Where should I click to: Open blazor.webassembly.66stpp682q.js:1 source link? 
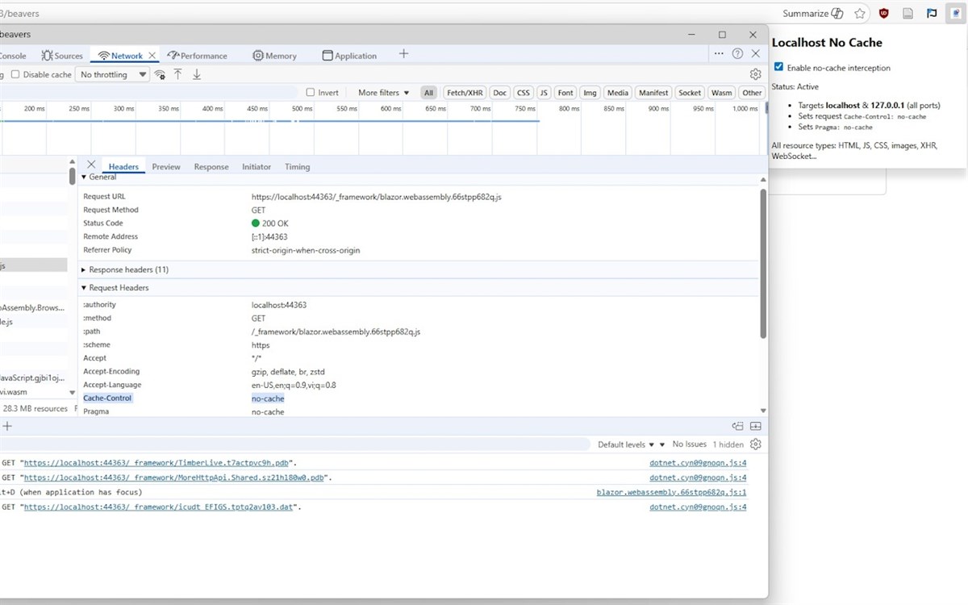point(671,492)
